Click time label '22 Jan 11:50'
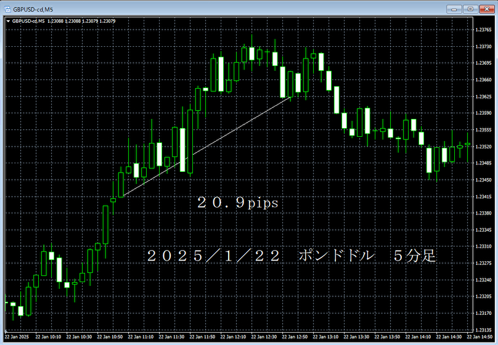The width and height of the screenshot is (498, 345). pos(202,337)
